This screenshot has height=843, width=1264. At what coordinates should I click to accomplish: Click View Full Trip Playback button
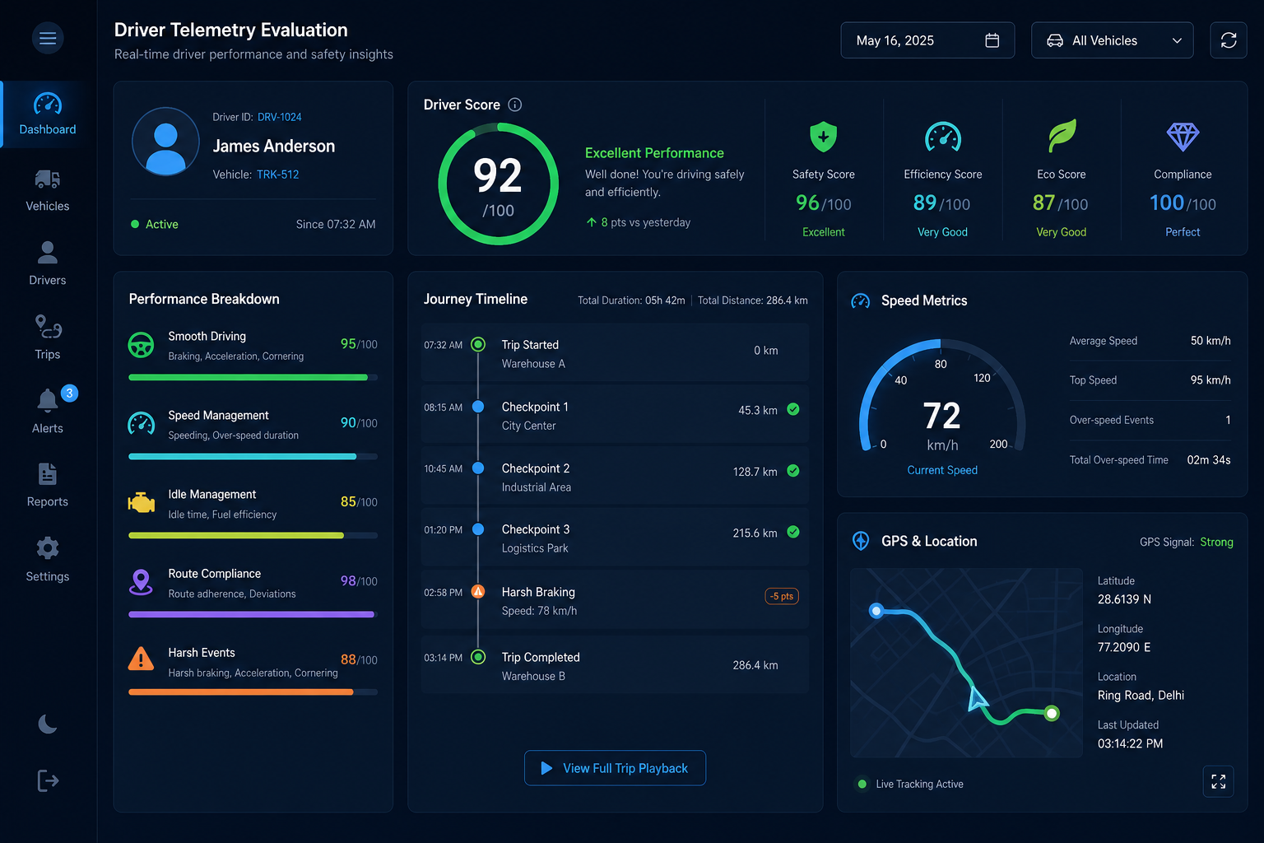615,768
